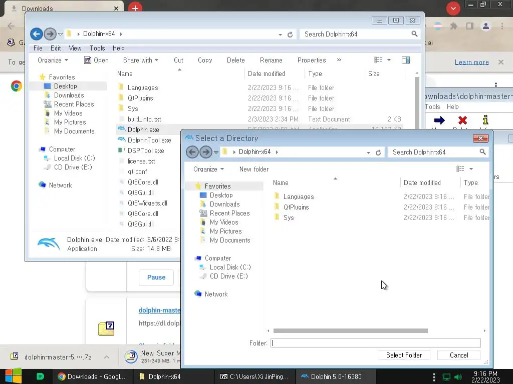Open Help menu in explorer window
Image resolution: width=513 pixels, height=384 pixels.
(118, 48)
